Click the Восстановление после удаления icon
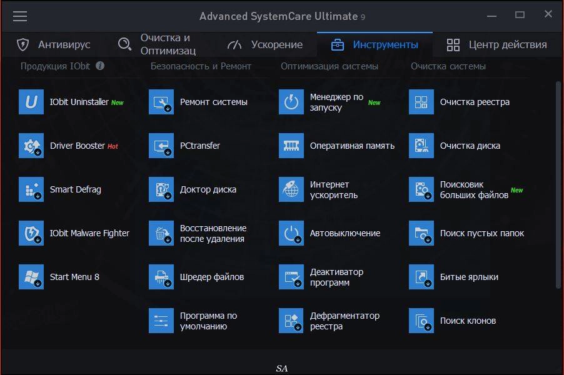 pos(161,233)
